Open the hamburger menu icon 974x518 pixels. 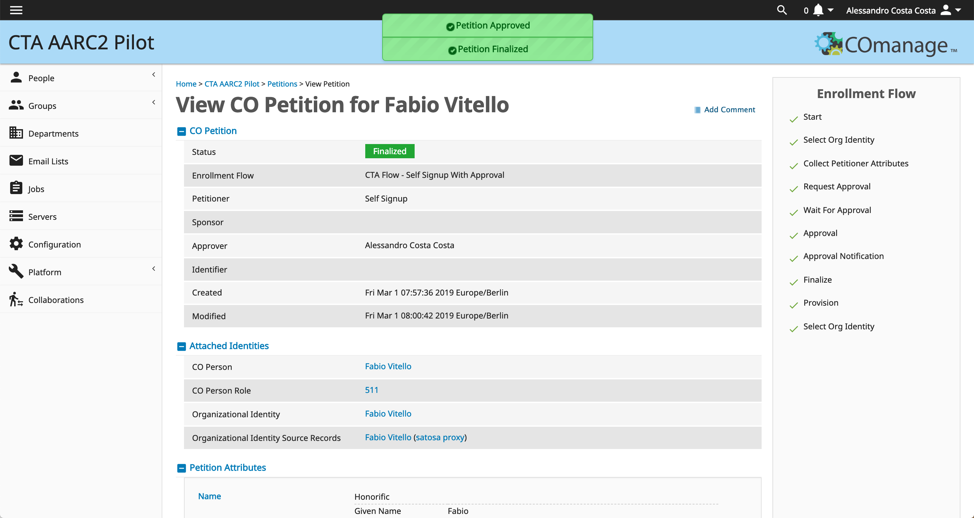tap(16, 10)
